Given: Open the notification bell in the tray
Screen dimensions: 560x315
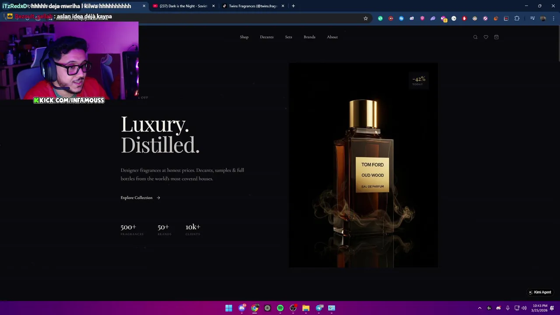Looking at the screenshot, I should pyautogui.click(x=552, y=308).
